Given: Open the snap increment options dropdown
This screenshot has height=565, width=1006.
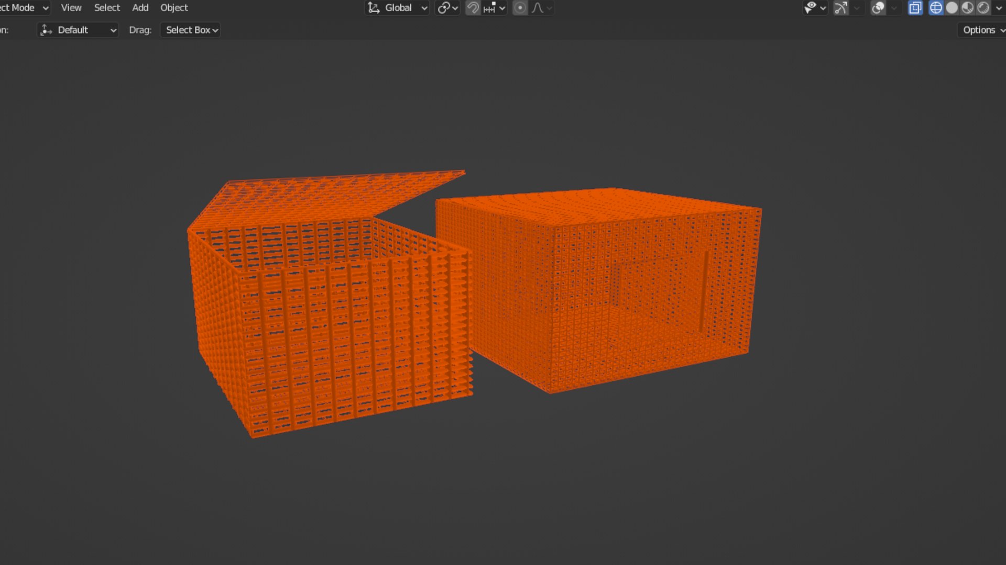Looking at the screenshot, I should click(494, 8).
